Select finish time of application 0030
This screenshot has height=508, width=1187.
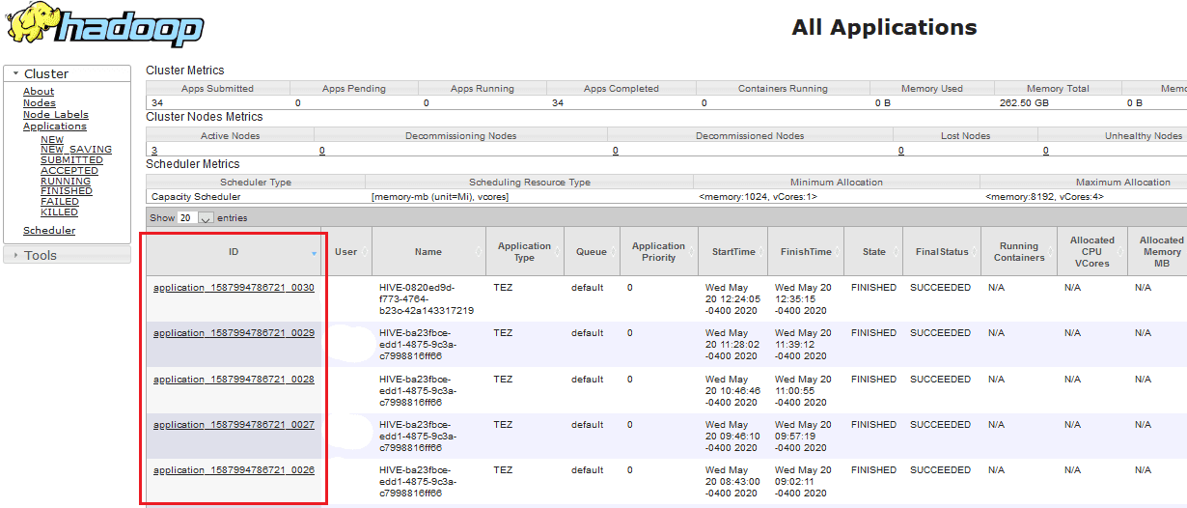(803, 299)
